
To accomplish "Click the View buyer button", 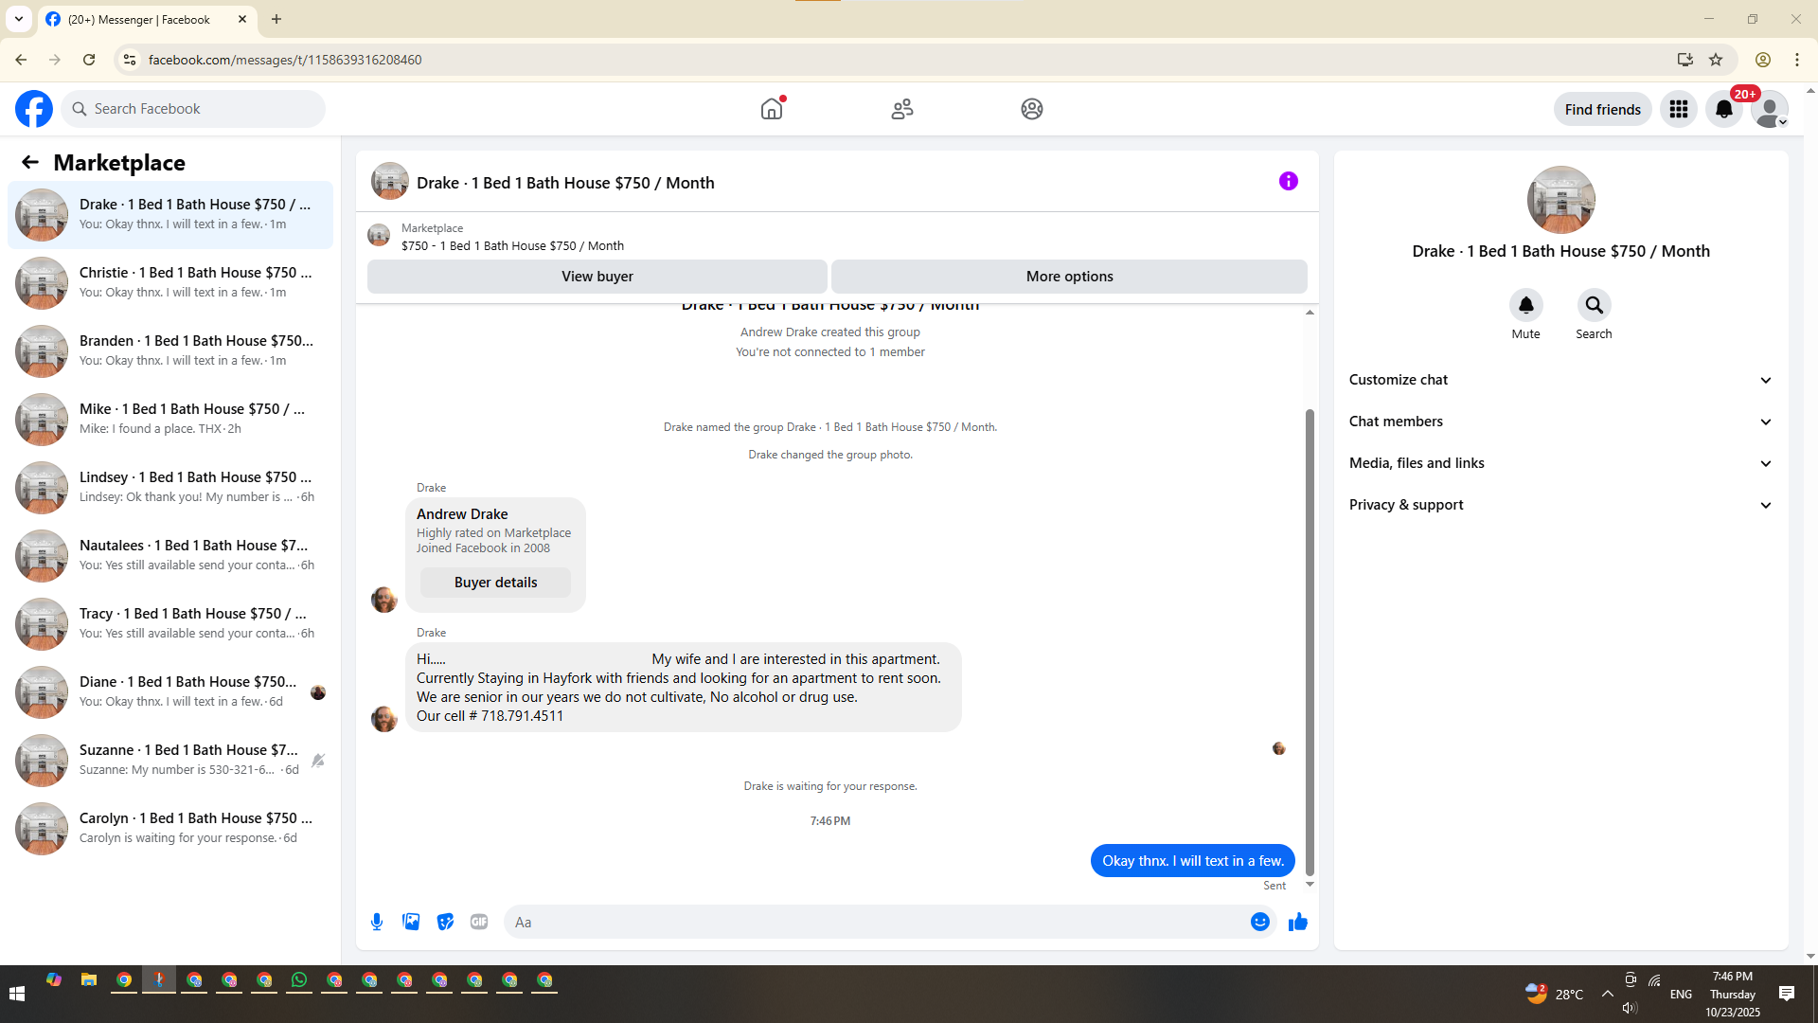I will tap(597, 277).
